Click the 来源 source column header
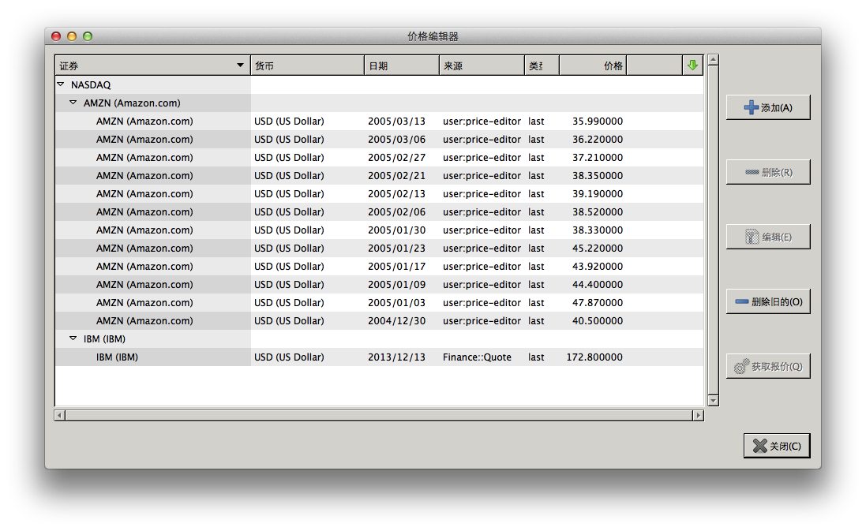The height and width of the screenshot is (531, 866). [481, 65]
